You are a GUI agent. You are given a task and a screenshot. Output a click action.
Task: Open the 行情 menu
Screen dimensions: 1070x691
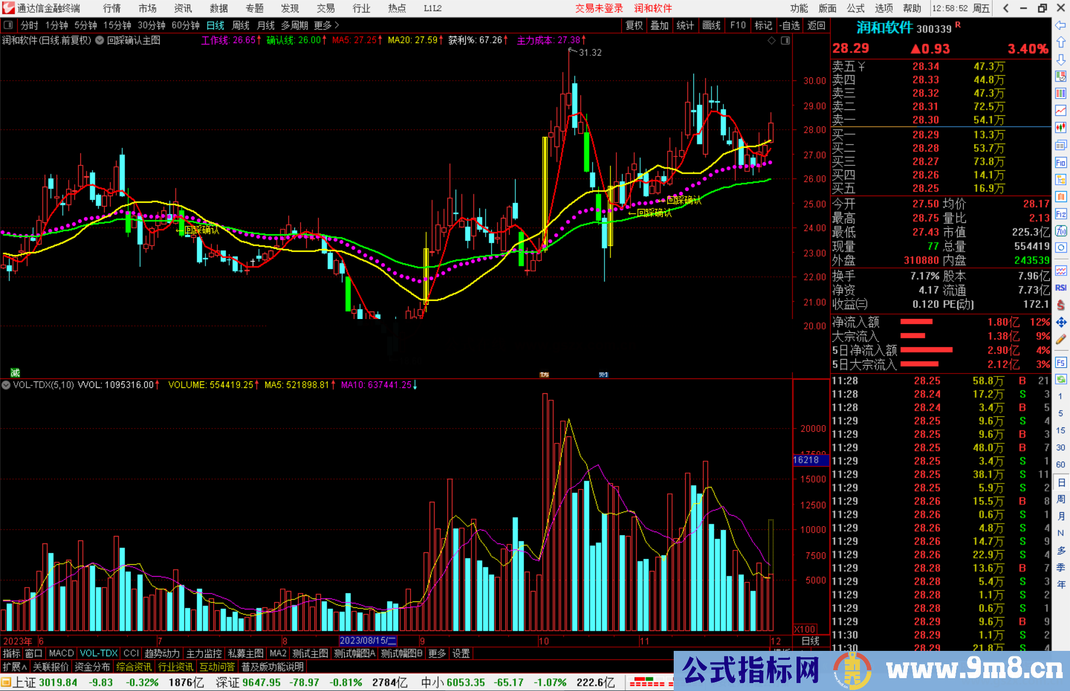(x=112, y=8)
